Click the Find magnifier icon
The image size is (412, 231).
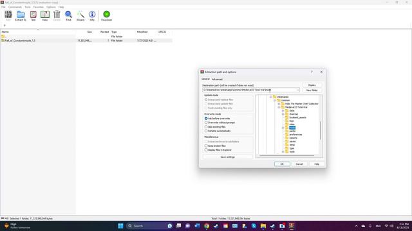pyautogui.click(x=68, y=15)
